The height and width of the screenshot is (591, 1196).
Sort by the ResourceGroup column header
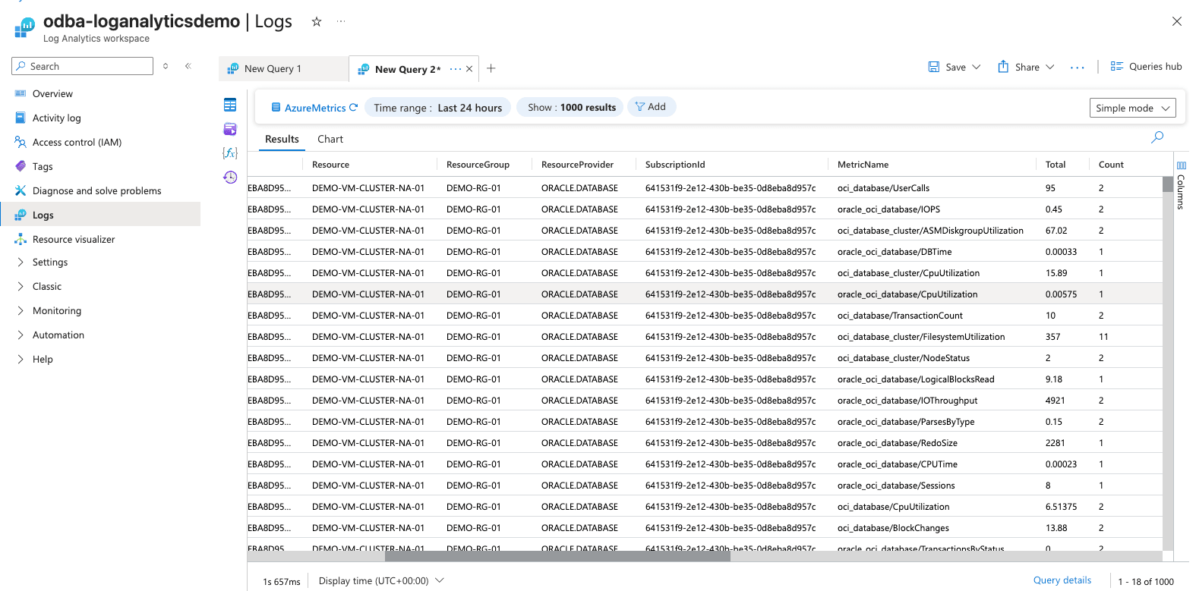click(x=478, y=165)
